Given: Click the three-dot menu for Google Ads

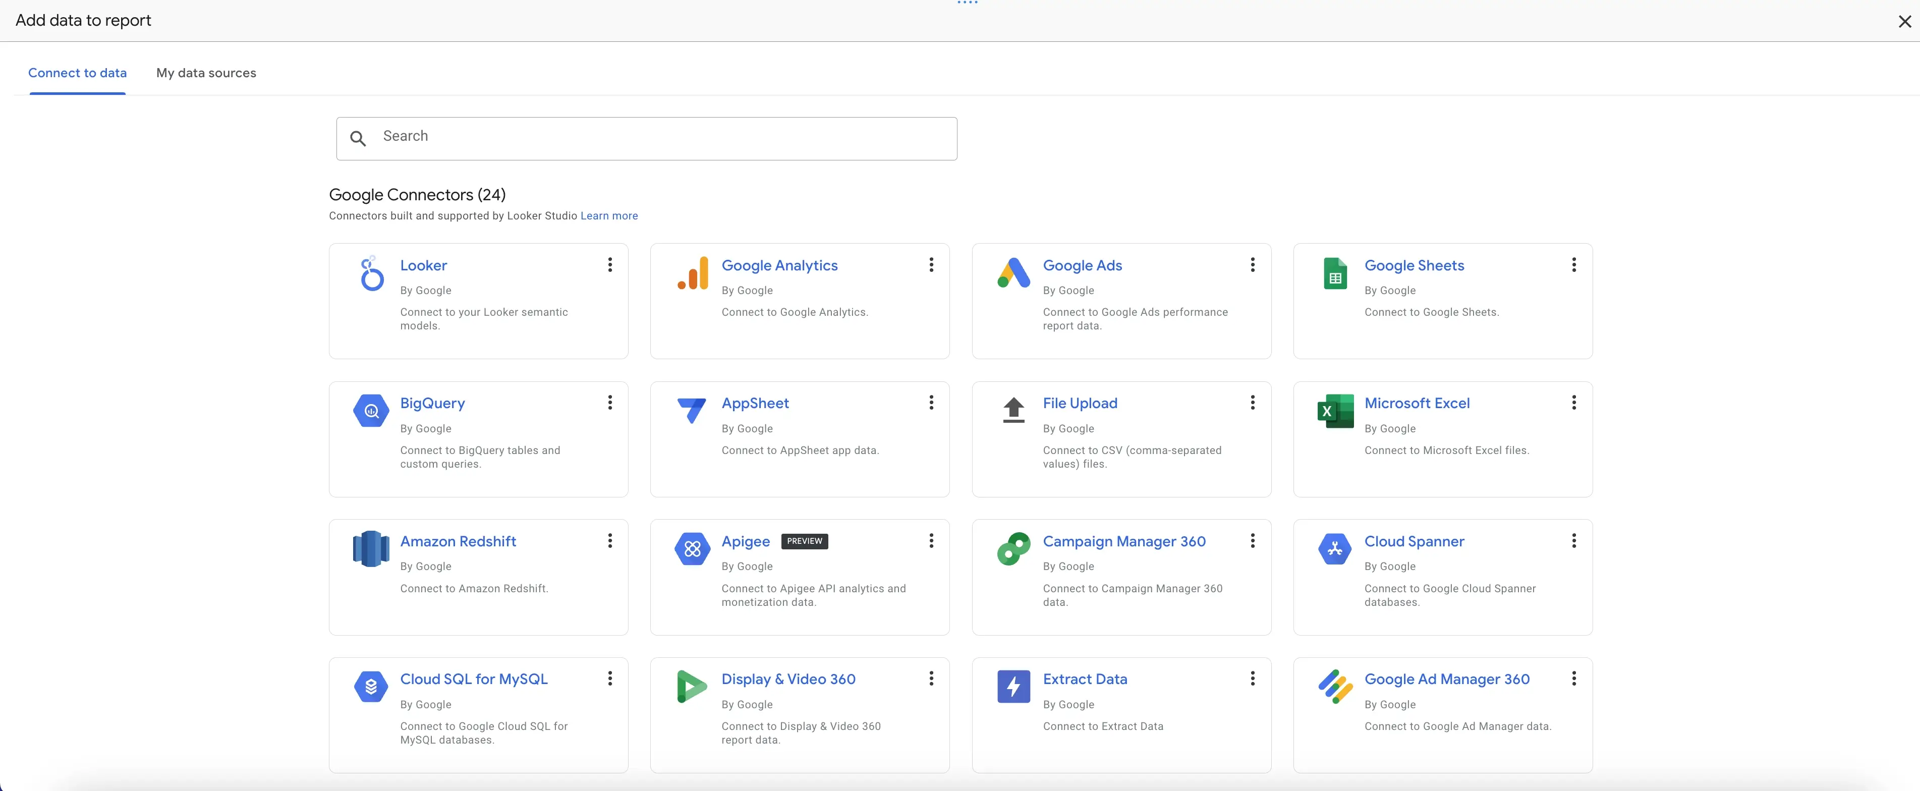Looking at the screenshot, I should (1252, 263).
